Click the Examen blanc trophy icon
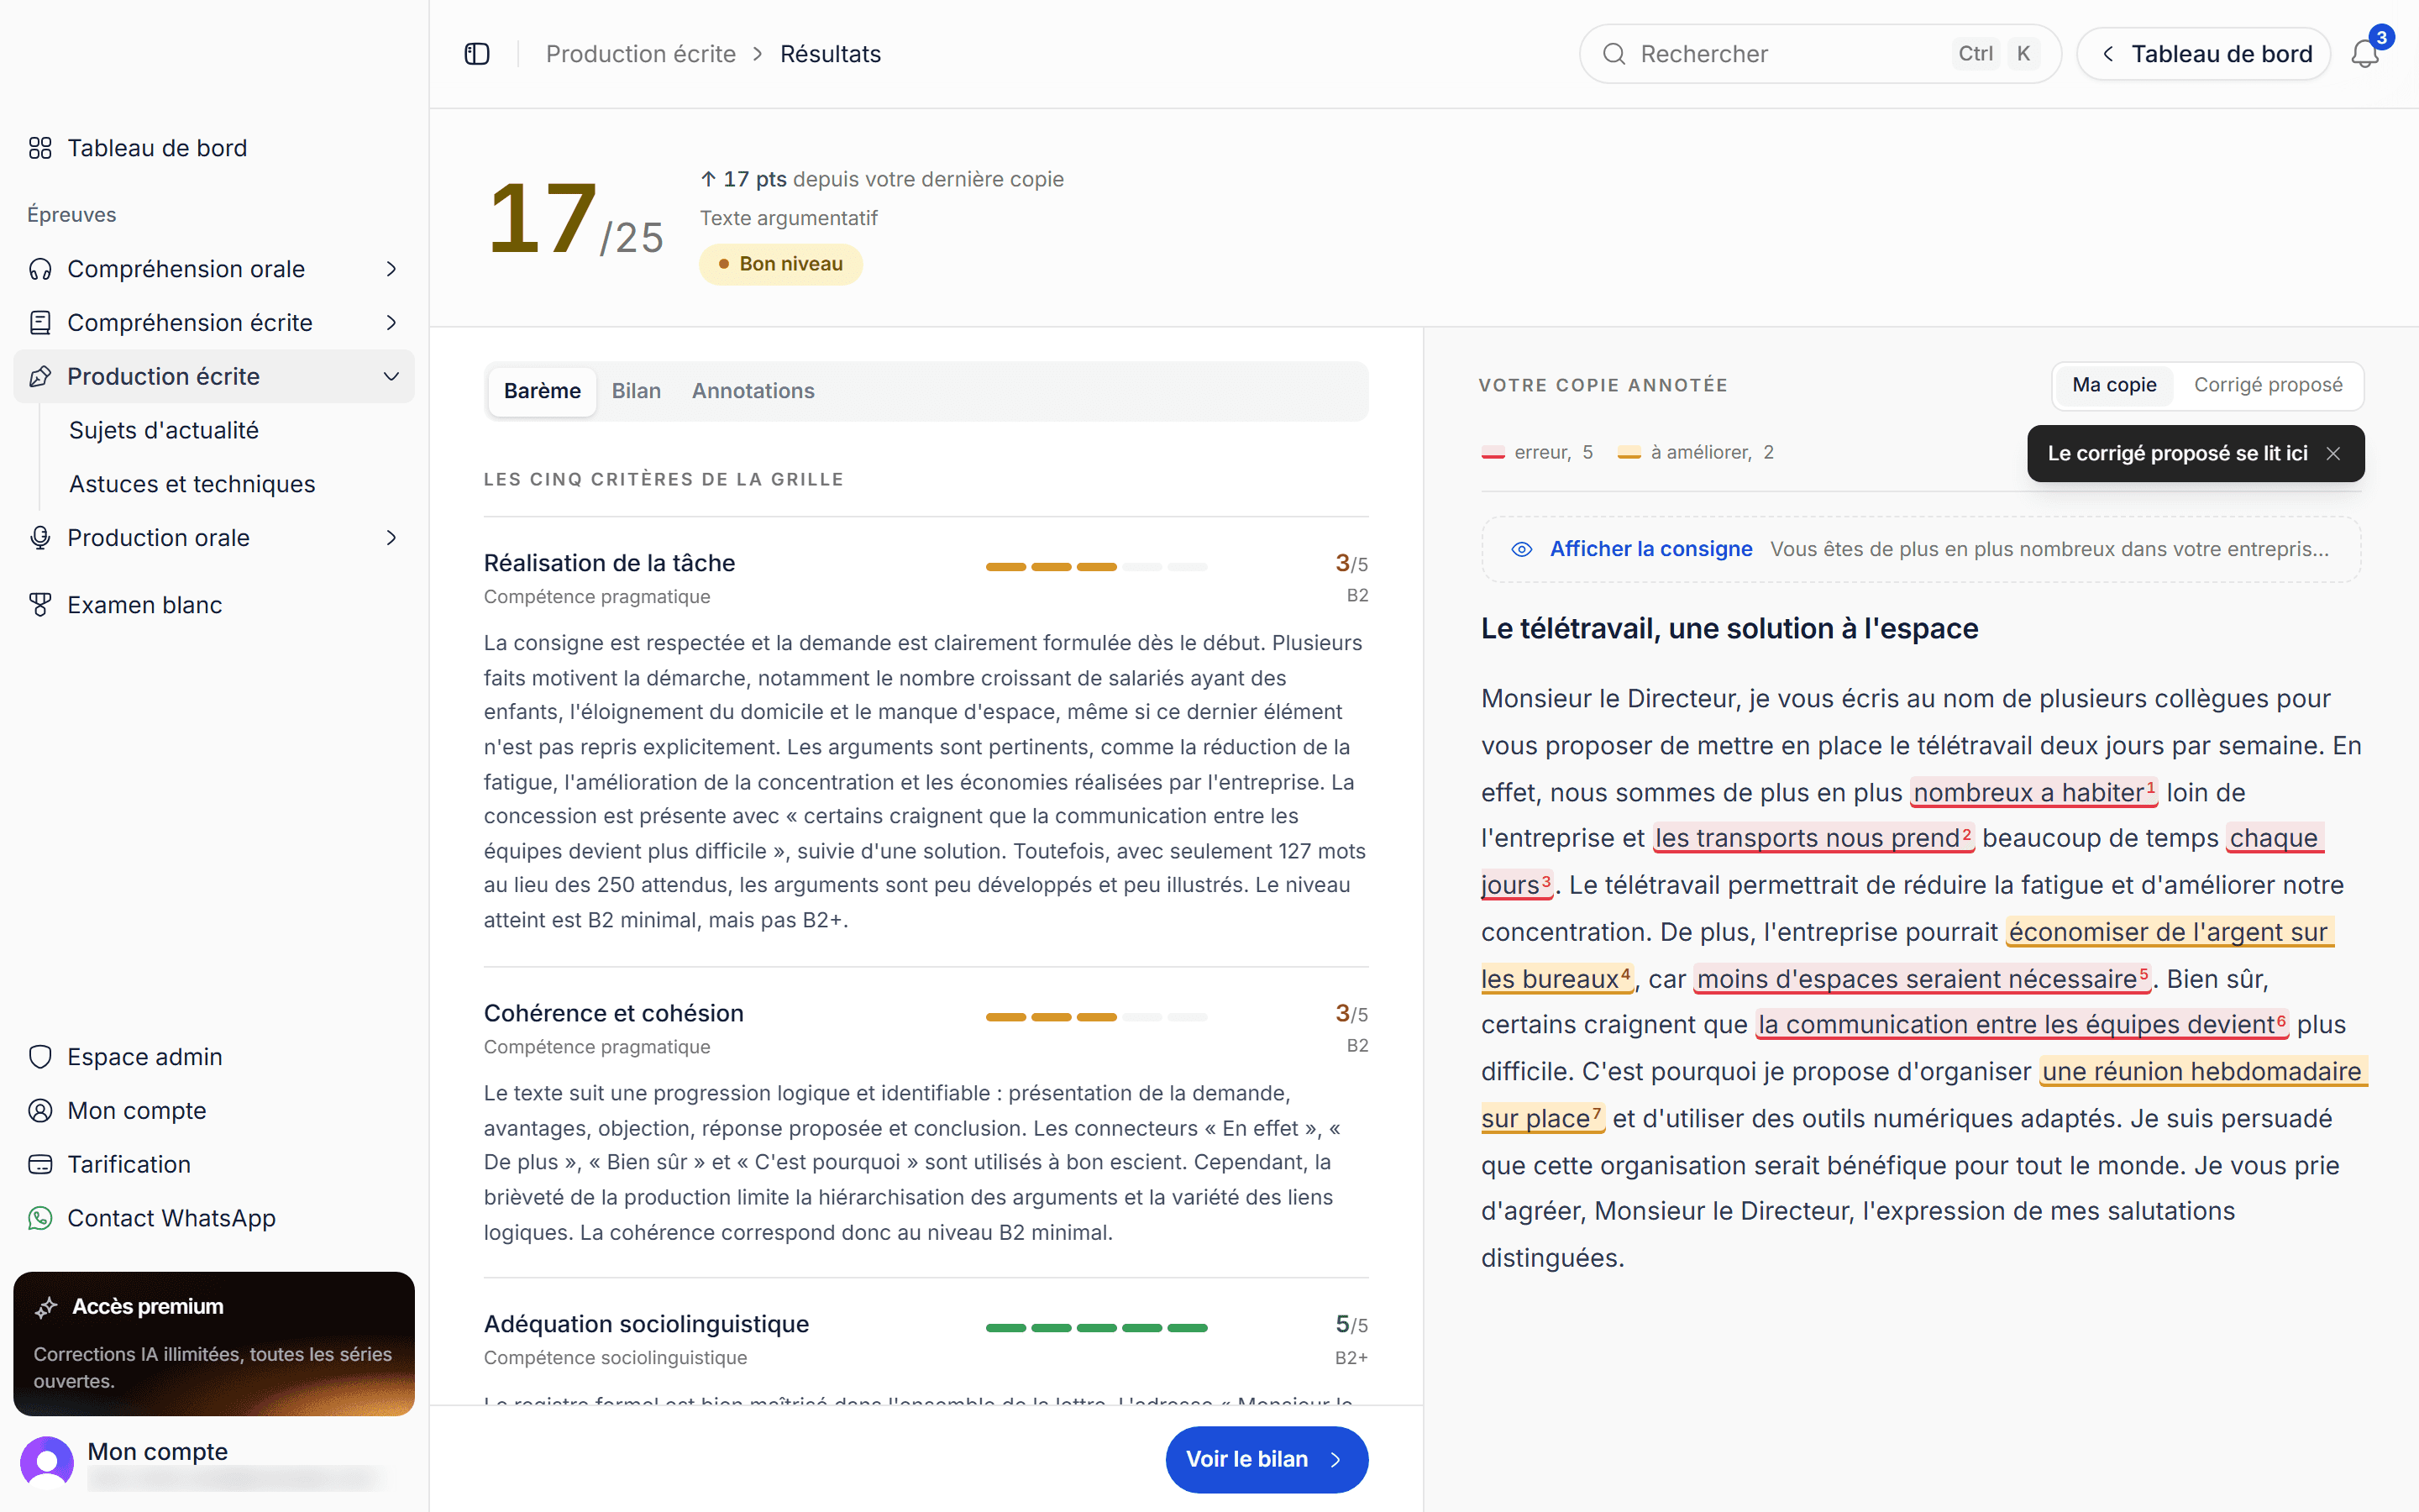 pyautogui.click(x=40, y=605)
